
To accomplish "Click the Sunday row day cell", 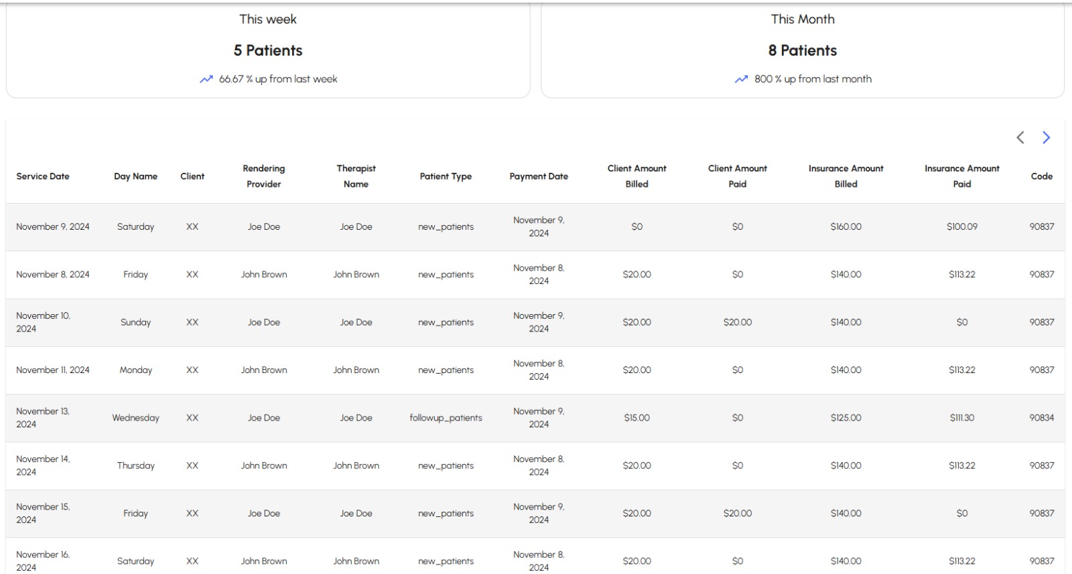I will pos(135,322).
